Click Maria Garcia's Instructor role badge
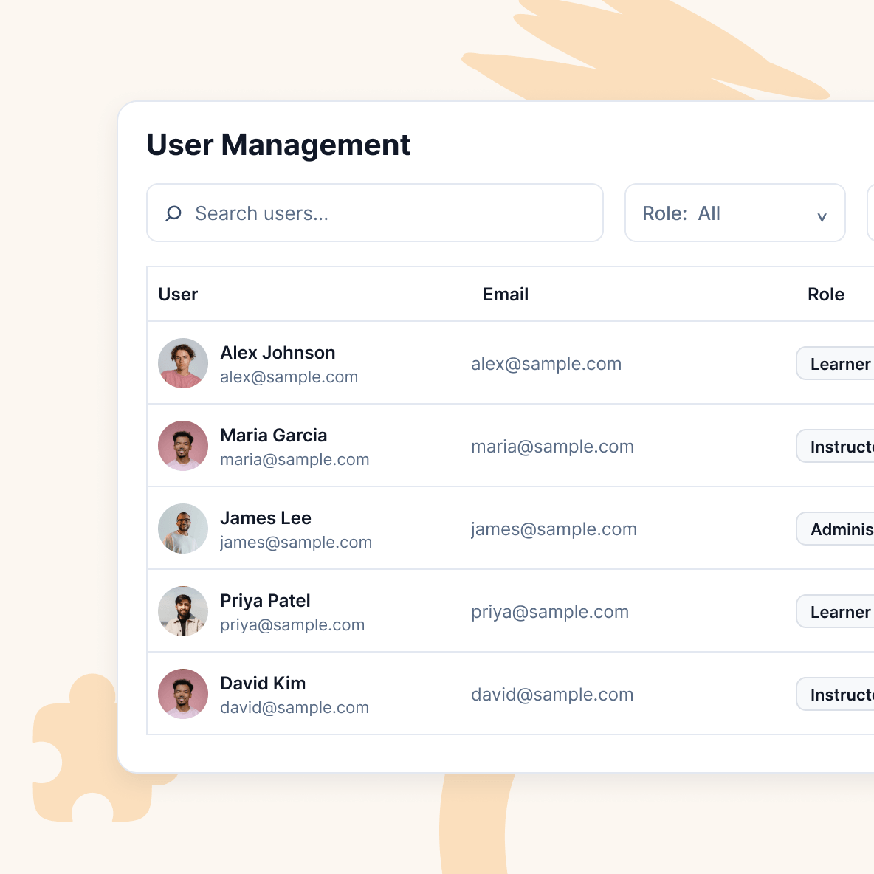The image size is (874, 874). tap(835, 446)
